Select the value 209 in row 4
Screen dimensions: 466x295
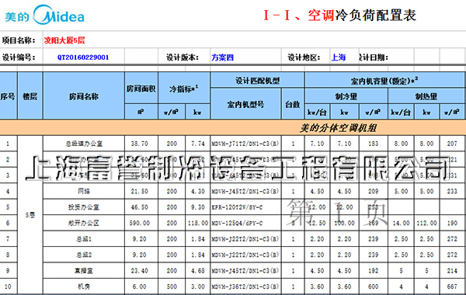(374, 191)
